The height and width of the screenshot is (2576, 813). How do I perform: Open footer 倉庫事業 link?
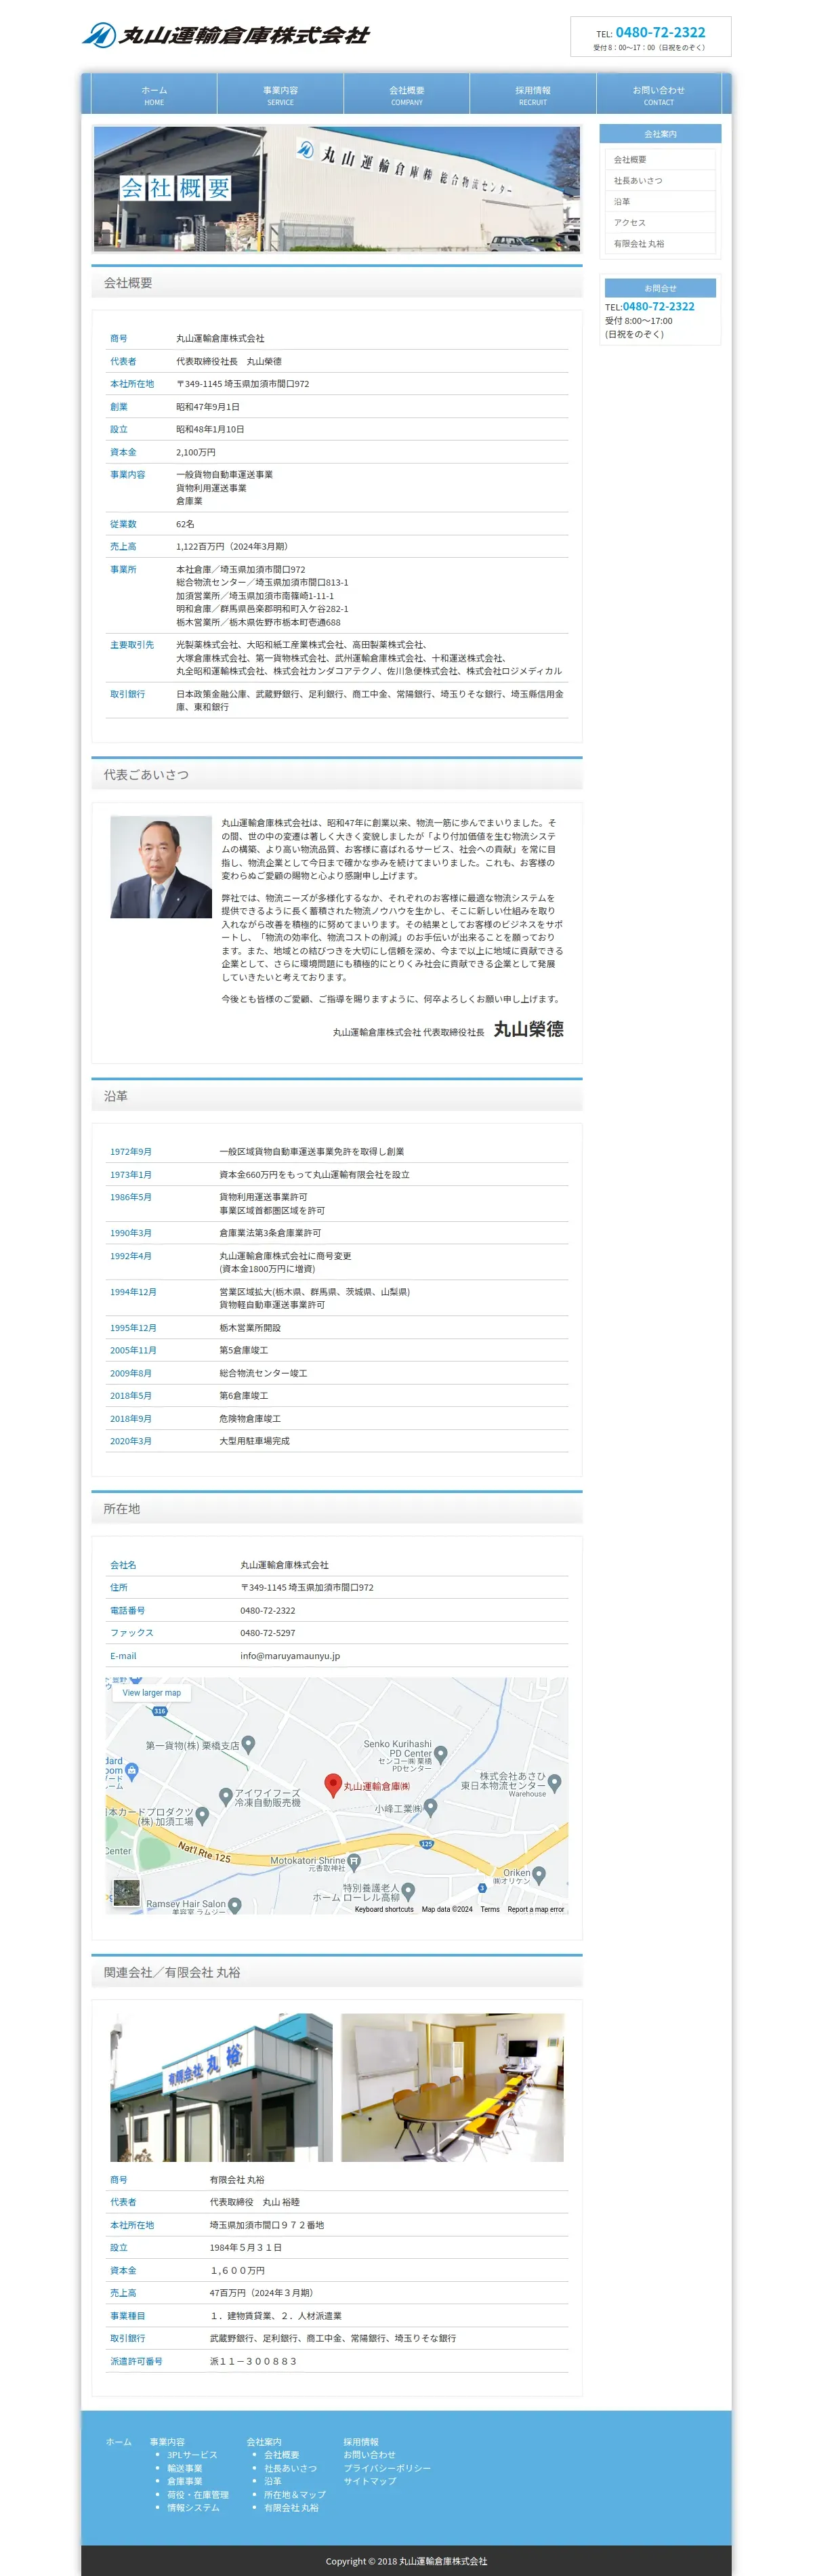coord(184,2481)
